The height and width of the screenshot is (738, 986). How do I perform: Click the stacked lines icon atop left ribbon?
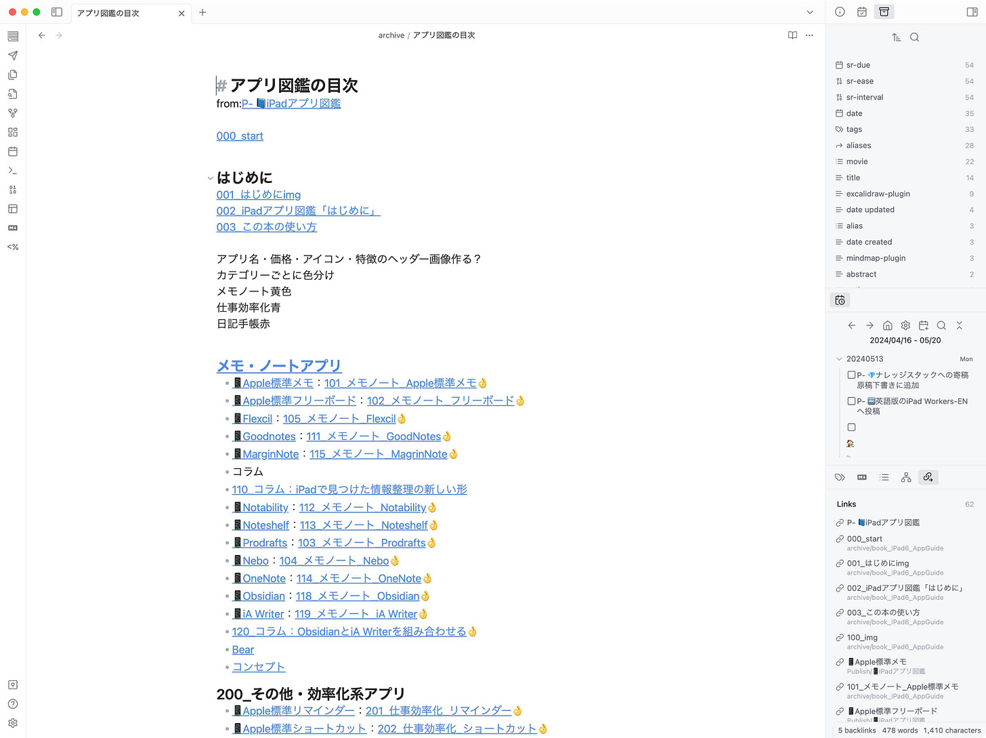coord(13,36)
